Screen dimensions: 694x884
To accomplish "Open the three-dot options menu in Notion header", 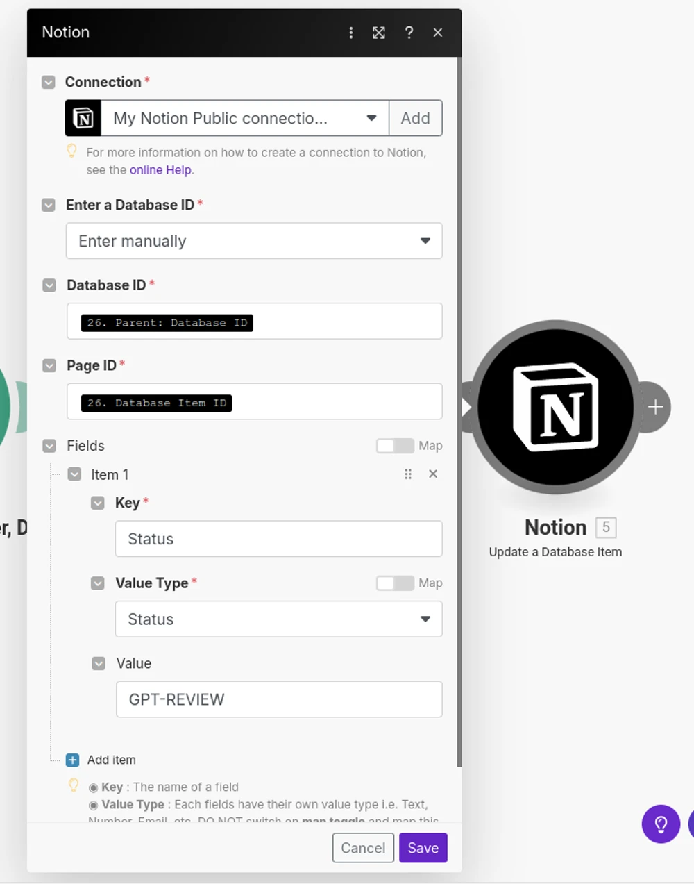I will 351,33.
